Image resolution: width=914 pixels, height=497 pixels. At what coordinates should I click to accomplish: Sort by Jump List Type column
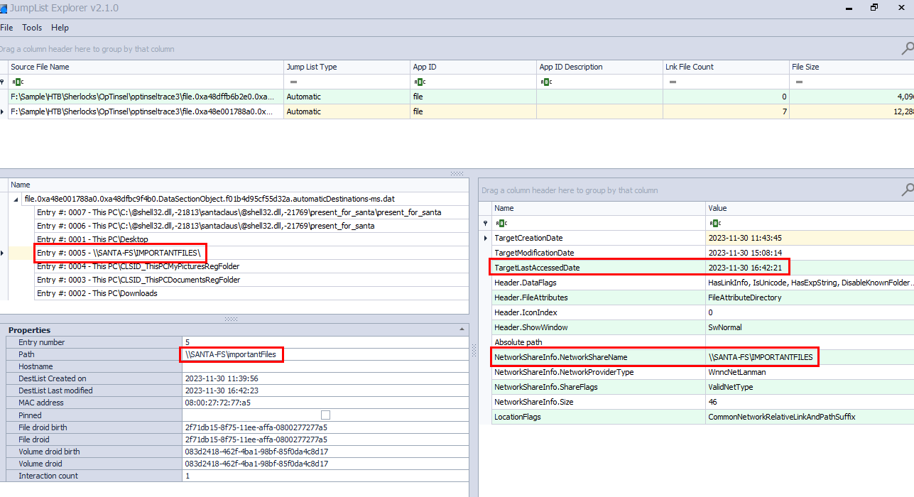347,67
